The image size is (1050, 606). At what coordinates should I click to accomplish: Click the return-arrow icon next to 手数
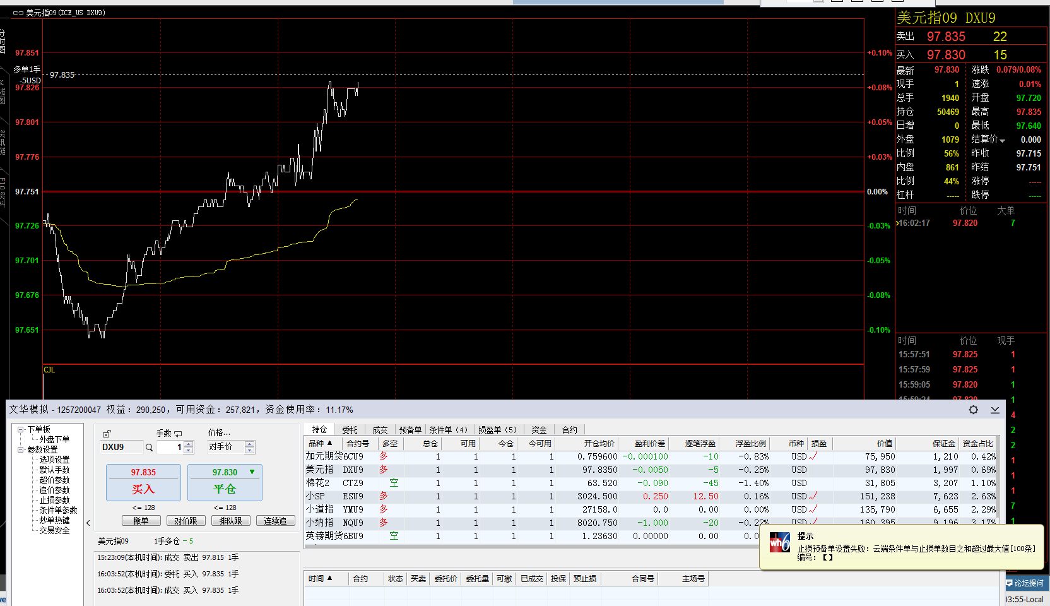click(x=179, y=434)
